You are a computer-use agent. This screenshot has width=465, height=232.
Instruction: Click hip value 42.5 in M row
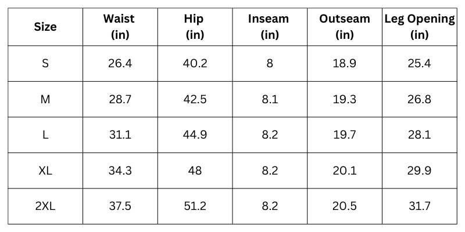tap(195, 99)
